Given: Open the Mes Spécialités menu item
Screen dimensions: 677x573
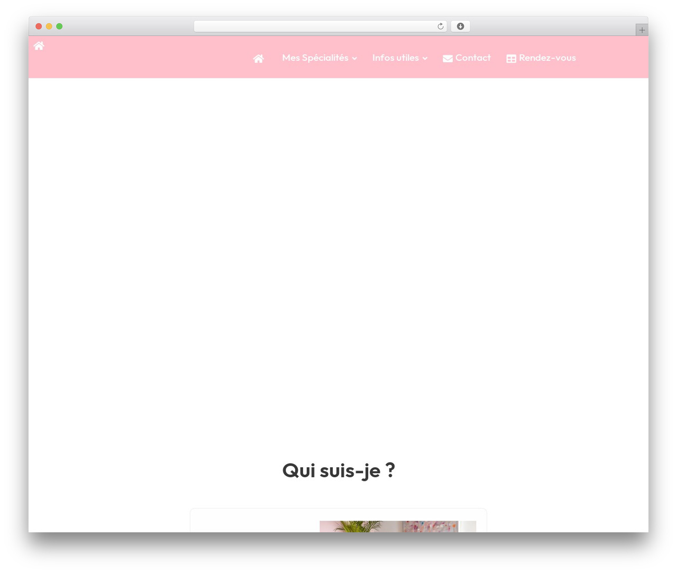Looking at the screenshot, I should tap(315, 58).
